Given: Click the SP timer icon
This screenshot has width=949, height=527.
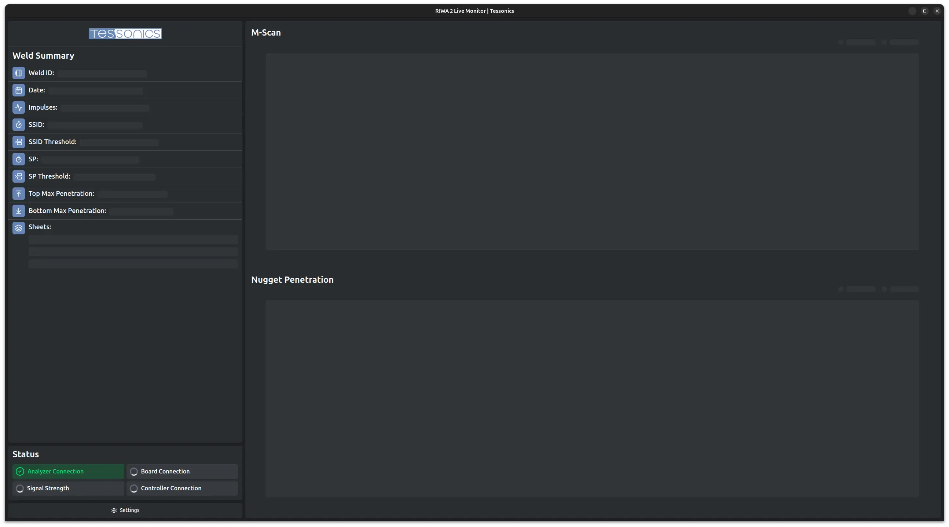Looking at the screenshot, I should pyautogui.click(x=18, y=159).
